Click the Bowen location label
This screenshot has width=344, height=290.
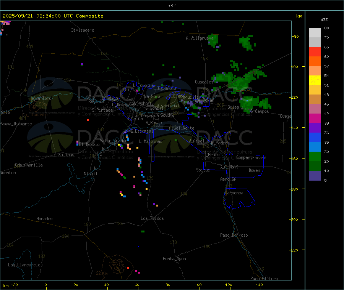pos(254,170)
